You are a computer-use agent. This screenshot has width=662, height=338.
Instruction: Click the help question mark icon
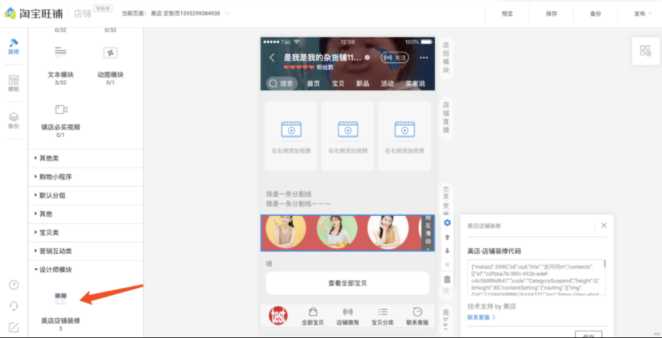coord(14,284)
